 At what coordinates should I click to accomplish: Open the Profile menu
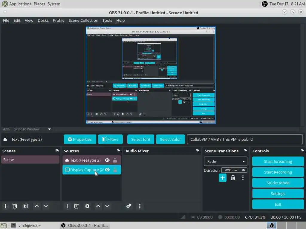(59, 21)
